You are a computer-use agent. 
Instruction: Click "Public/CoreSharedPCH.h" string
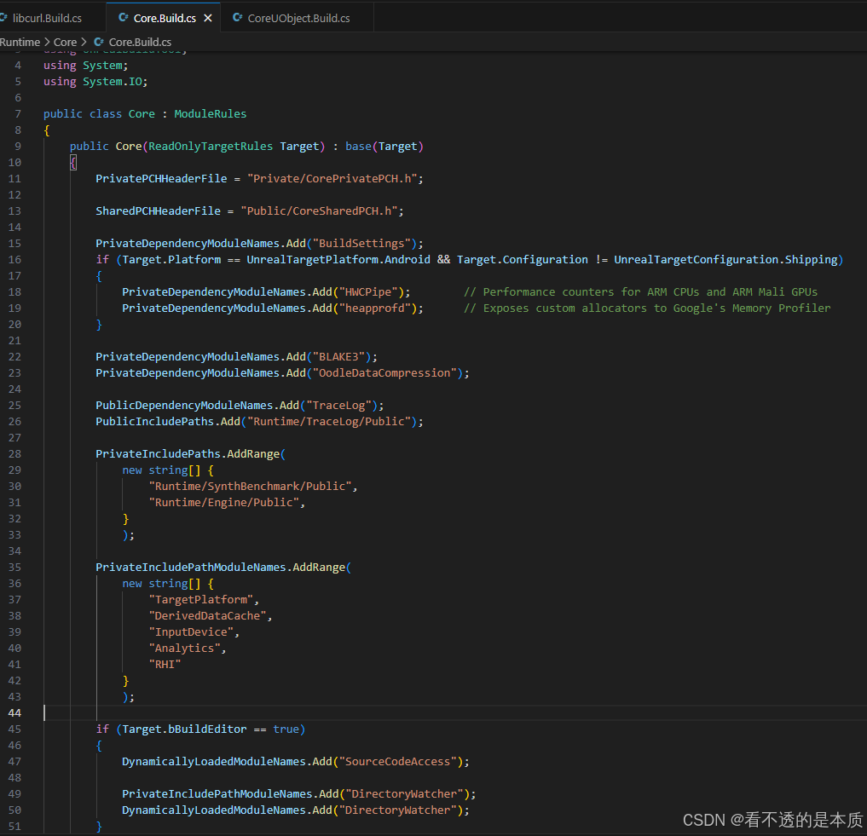(x=319, y=210)
